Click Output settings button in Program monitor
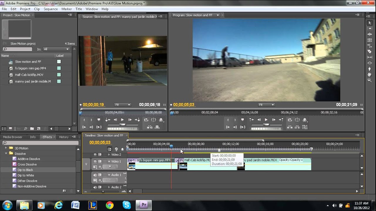Viewport: 376px width, 211px height. [x=305, y=120]
